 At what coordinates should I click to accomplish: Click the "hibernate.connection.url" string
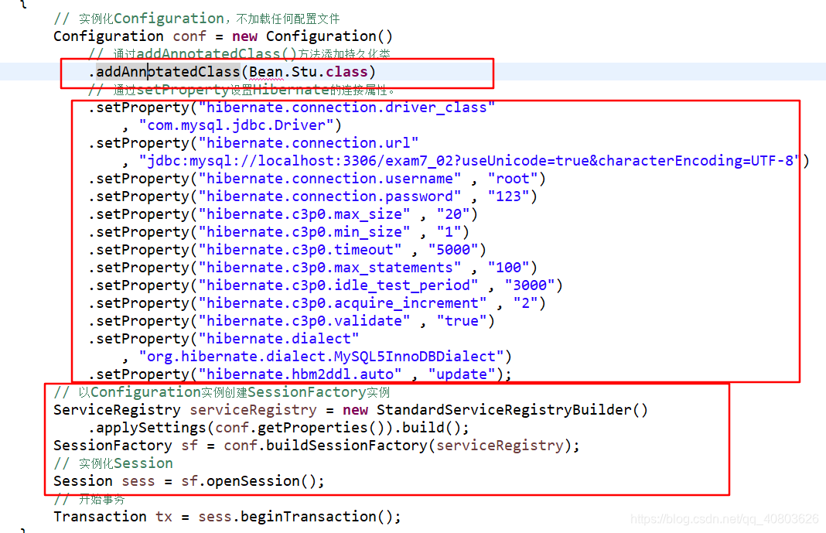pos(308,143)
